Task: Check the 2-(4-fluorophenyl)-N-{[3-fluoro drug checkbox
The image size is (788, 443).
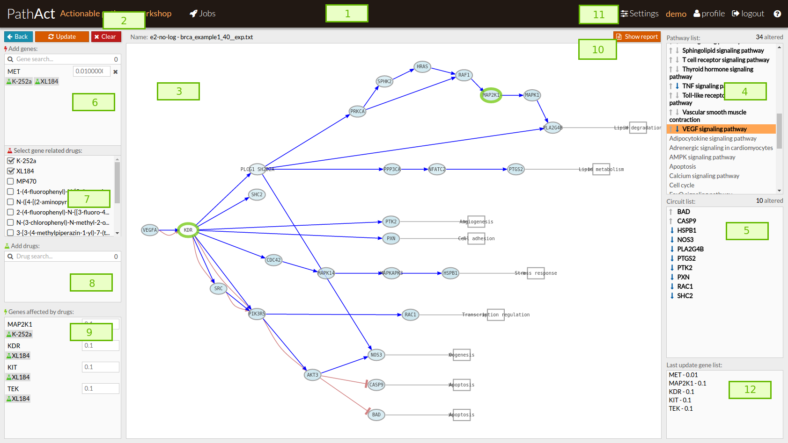Action: (11, 212)
